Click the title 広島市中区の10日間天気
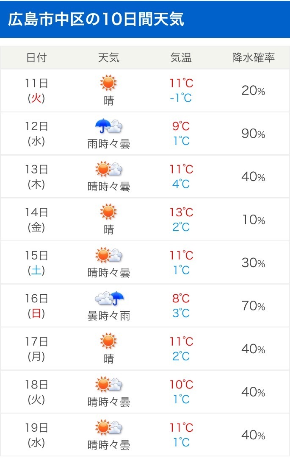 pyautogui.click(x=96, y=19)
